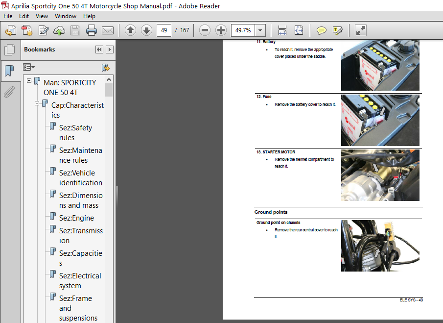Open a PDF file with the Open icon
The width and height of the screenshot is (443, 323).
(11, 30)
